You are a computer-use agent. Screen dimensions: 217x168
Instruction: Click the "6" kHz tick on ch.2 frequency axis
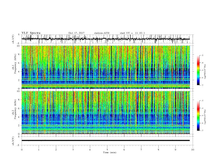[x=19, y=108]
